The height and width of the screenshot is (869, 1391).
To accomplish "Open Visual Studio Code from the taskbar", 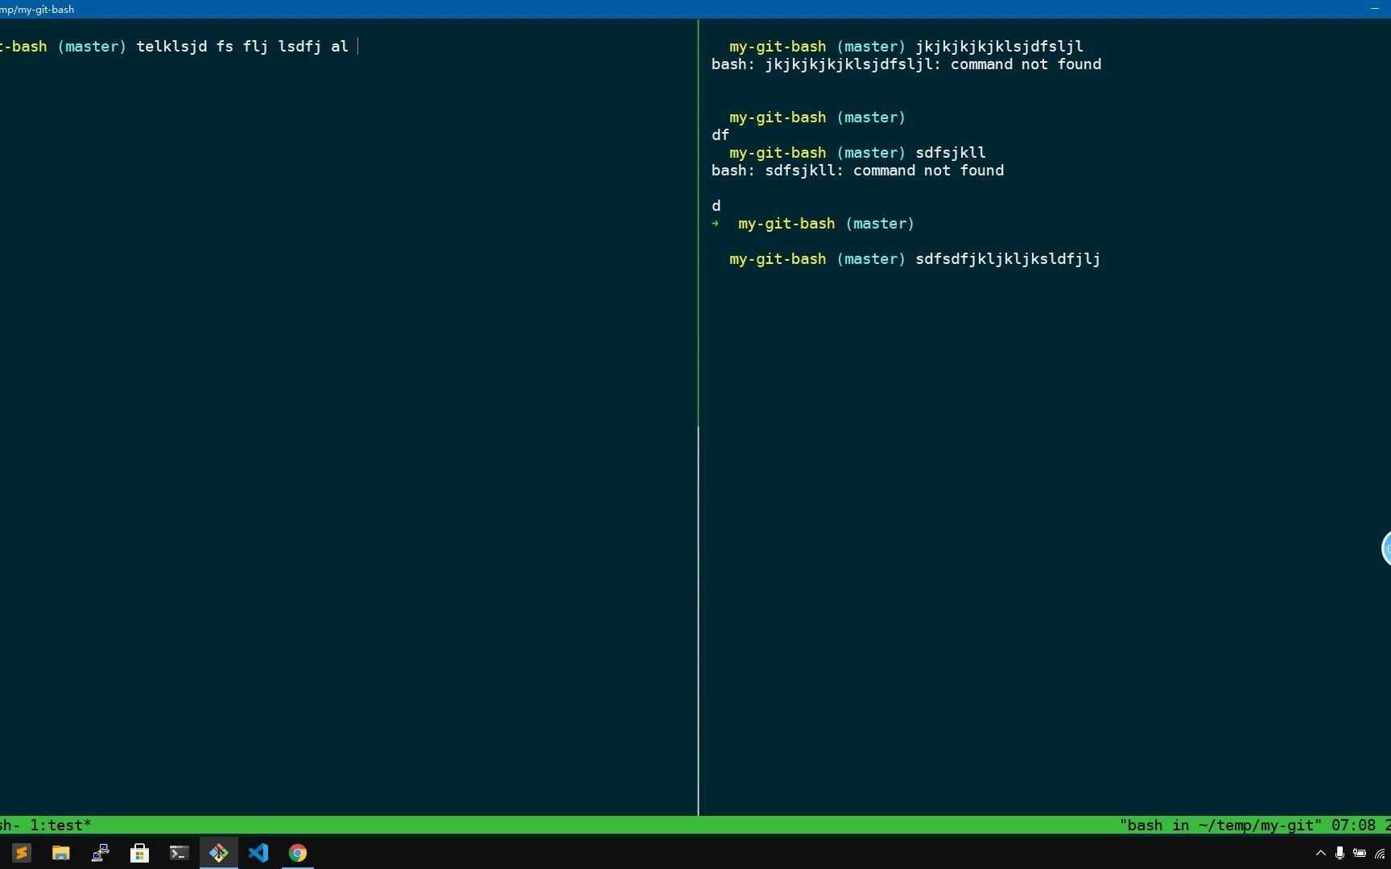I will [x=258, y=853].
